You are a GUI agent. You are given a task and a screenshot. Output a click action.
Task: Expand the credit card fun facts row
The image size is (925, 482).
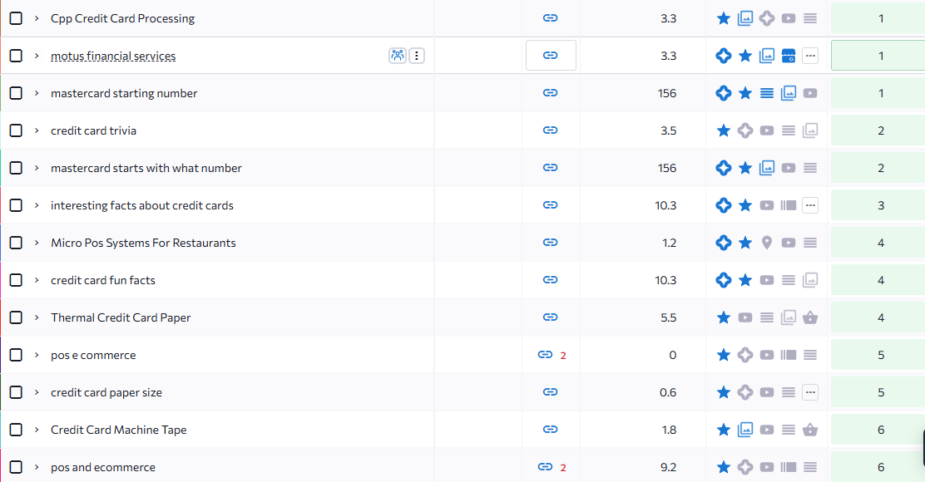[34, 280]
